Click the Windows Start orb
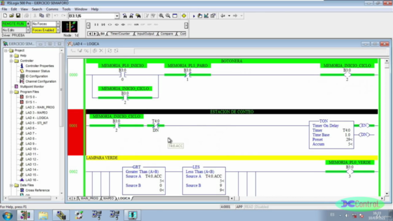393x221 pixels. click(x=7, y=215)
